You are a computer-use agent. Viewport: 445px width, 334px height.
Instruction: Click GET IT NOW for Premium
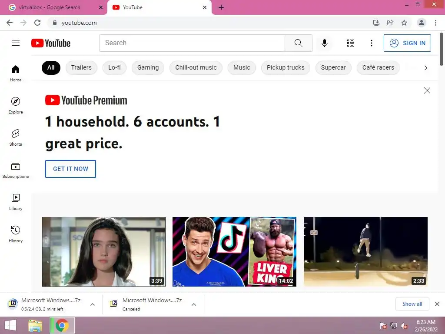(x=70, y=169)
